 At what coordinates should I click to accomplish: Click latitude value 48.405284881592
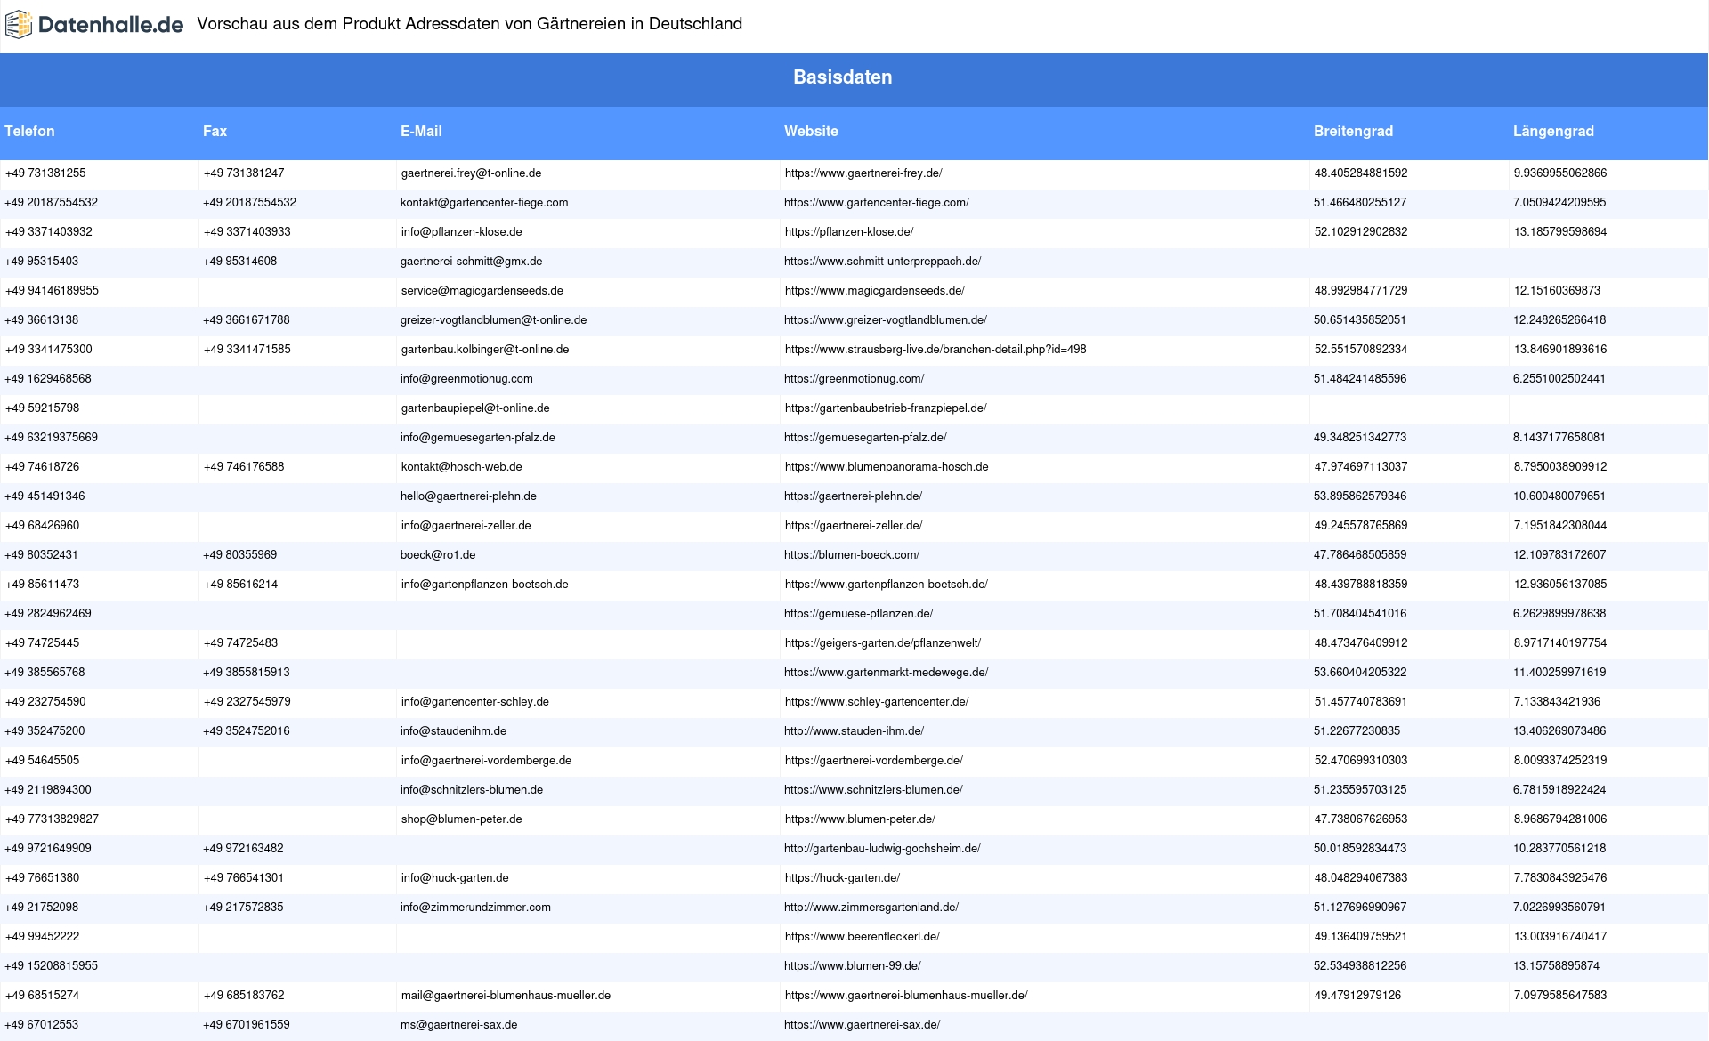pyautogui.click(x=1361, y=173)
